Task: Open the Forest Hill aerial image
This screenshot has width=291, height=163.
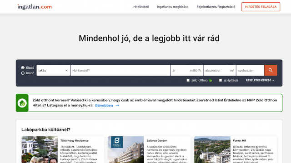Action: 212,150
